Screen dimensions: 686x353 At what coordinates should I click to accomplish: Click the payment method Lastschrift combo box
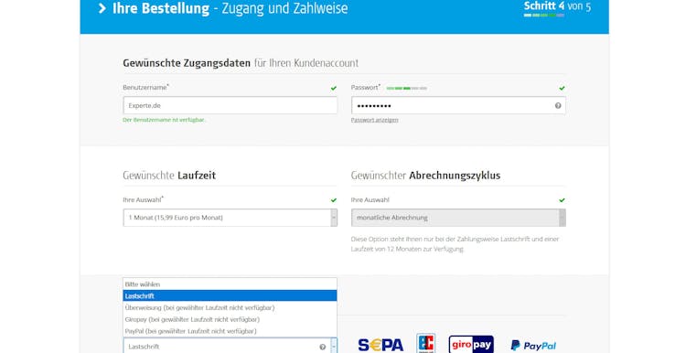coord(230,346)
